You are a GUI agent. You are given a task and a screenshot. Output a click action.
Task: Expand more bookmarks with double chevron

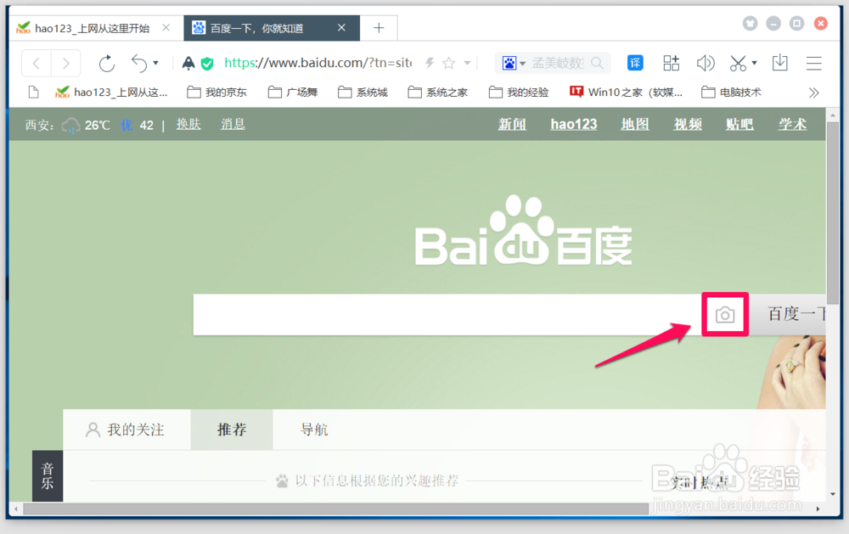[x=814, y=93]
